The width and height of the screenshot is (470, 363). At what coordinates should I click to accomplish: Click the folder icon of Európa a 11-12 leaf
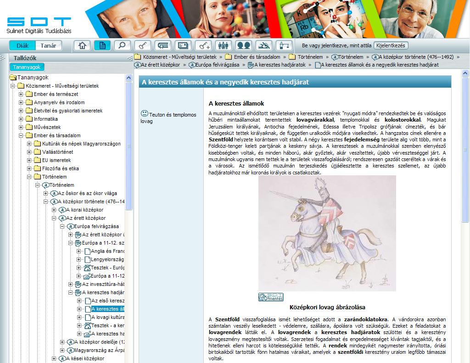click(87, 276)
